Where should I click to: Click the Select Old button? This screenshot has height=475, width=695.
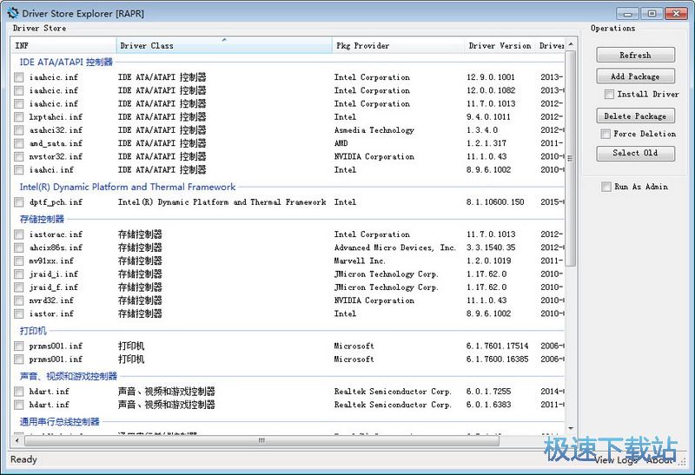click(635, 153)
